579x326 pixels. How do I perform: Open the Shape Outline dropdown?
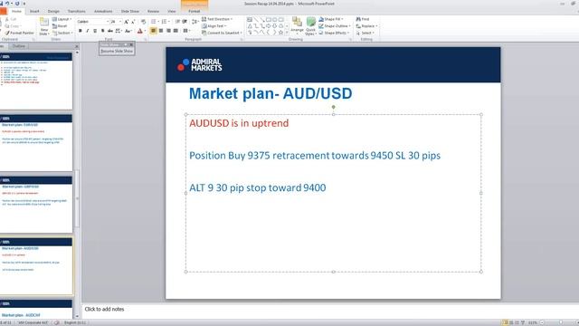click(334, 26)
